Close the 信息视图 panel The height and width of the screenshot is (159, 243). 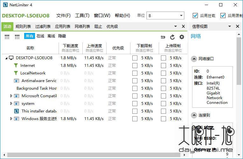coord(238,26)
